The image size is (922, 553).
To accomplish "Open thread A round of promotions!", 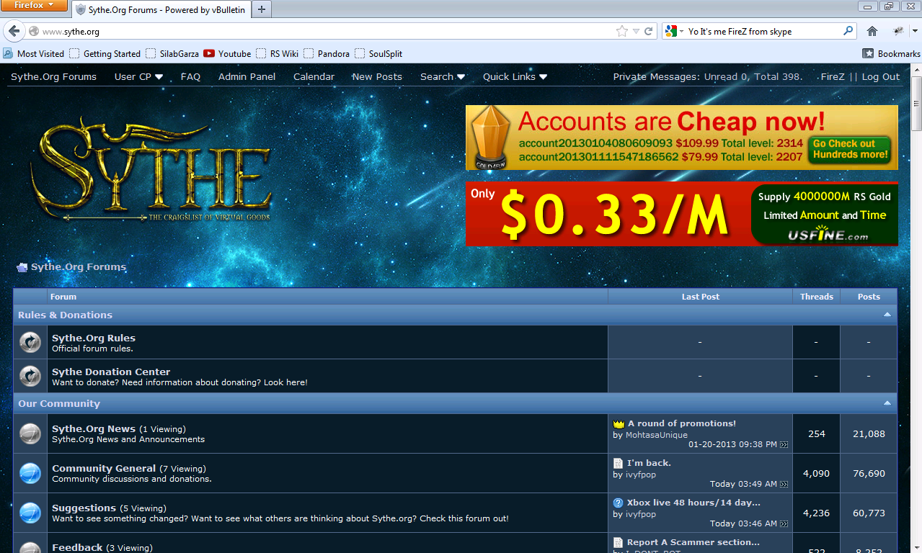I will 681,423.
